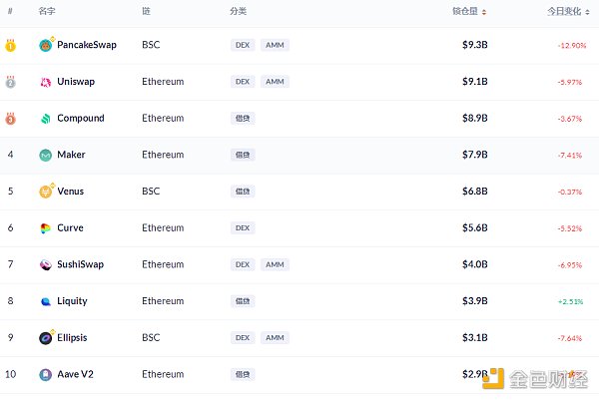The height and width of the screenshot is (400, 599).
Task: Click the AMM tag on the SushiSwap row
Action: pyautogui.click(x=275, y=264)
